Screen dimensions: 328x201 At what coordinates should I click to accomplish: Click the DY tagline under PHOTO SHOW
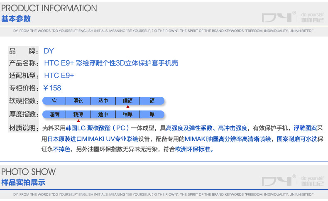pyautogui.click(x=163, y=194)
